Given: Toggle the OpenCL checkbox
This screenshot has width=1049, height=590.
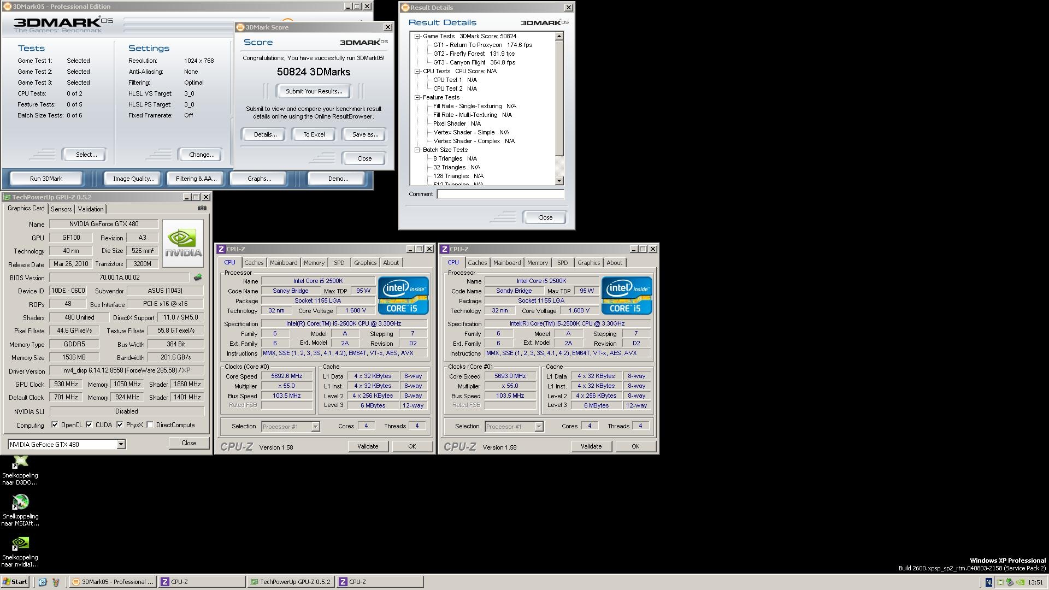Looking at the screenshot, I should 55,425.
